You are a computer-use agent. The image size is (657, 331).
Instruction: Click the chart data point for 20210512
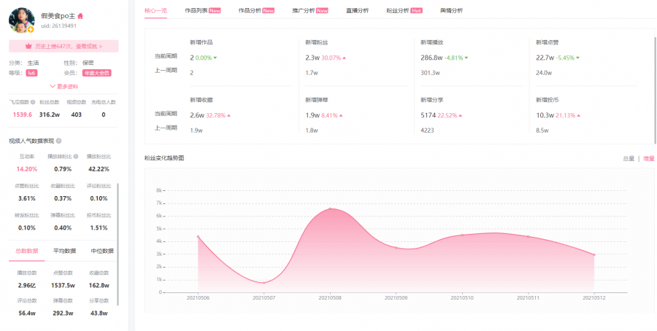click(594, 254)
